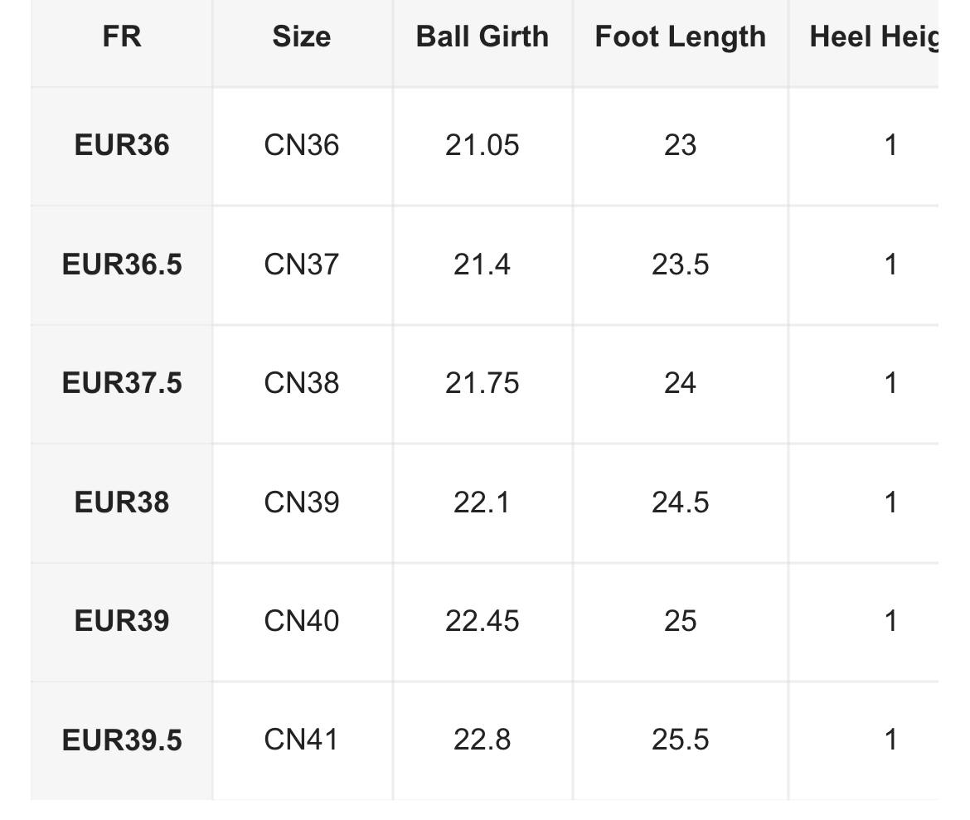Click the EUR37.5 row label
The height and width of the screenshot is (820, 970).
(x=122, y=383)
